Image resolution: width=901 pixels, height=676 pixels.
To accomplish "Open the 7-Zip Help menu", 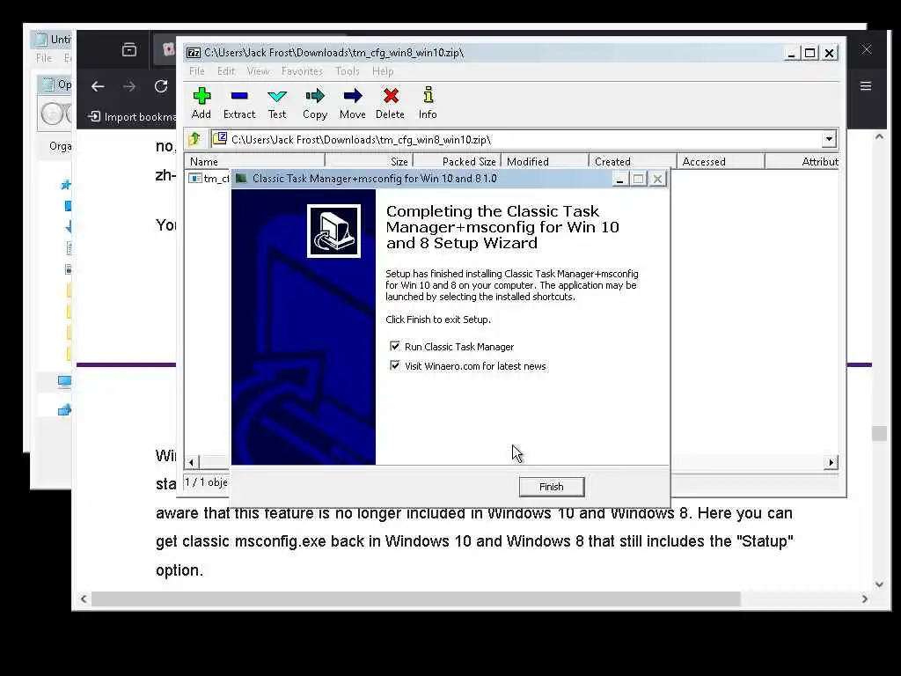I will tap(383, 71).
